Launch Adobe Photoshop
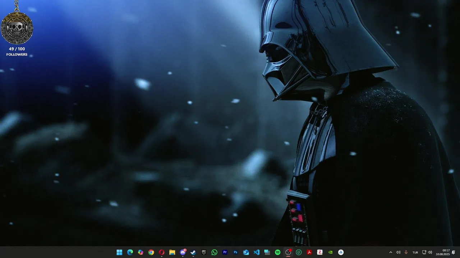 (x=235, y=252)
